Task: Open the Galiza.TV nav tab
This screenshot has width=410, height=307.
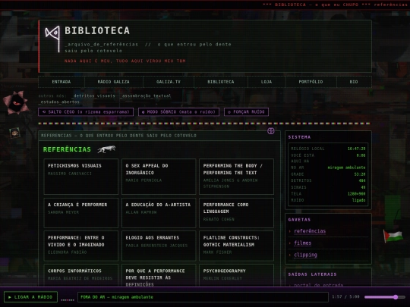Action: (x=169, y=82)
